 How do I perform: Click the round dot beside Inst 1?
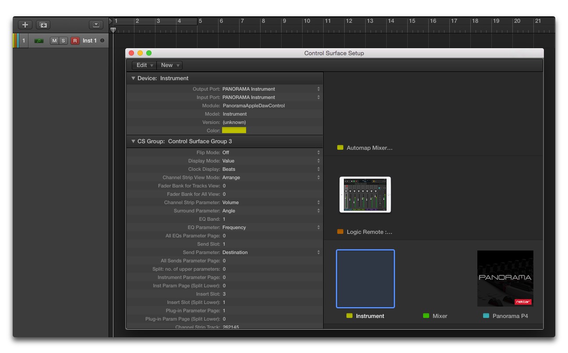(102, 41)
